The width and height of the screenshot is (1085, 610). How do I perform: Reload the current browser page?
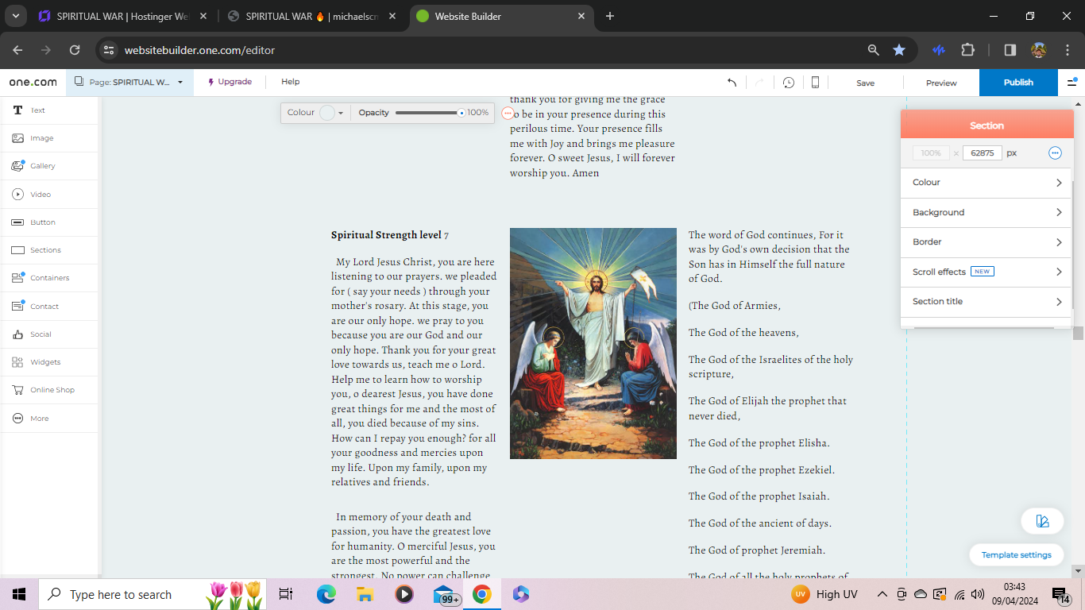75,50
